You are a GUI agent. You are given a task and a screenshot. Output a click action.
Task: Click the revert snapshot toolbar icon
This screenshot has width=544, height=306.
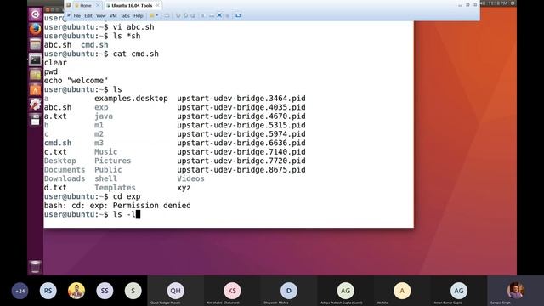[x=185, y=15]
